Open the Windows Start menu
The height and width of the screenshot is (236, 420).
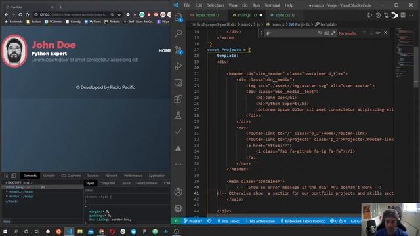pos(5,231)
